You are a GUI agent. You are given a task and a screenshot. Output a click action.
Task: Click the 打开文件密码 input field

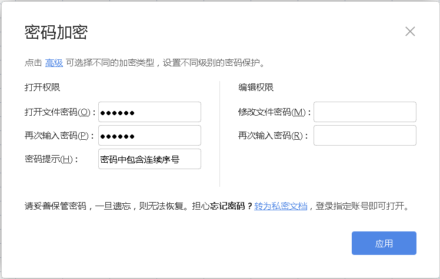pos(149,112)
